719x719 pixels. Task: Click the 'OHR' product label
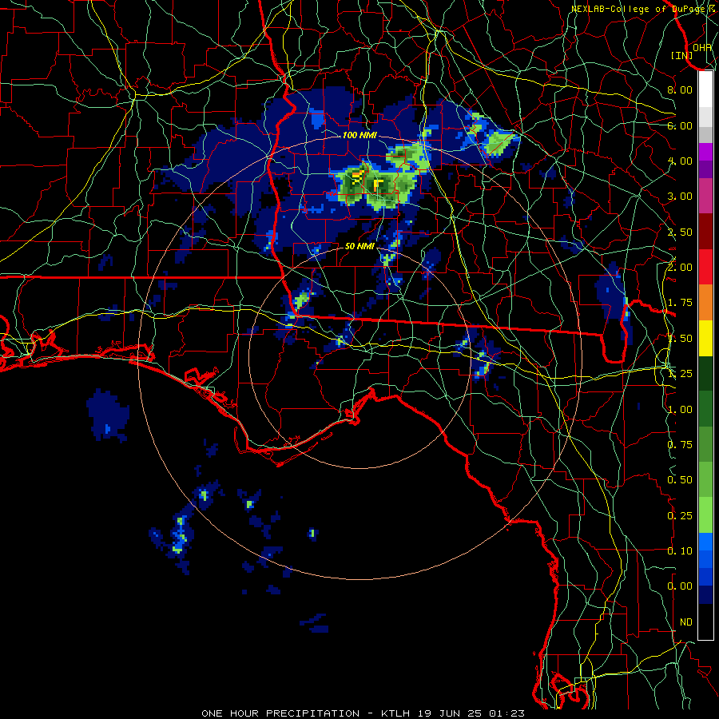[x=702, y=48]
